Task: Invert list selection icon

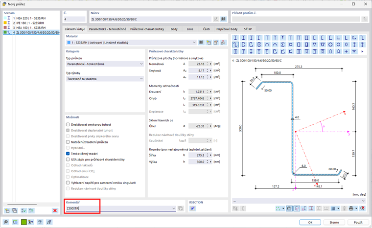Action: [31, 210]
